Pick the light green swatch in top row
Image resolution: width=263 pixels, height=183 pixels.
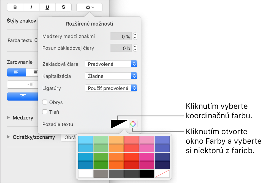pyautogui.click(x=101, y=140)
